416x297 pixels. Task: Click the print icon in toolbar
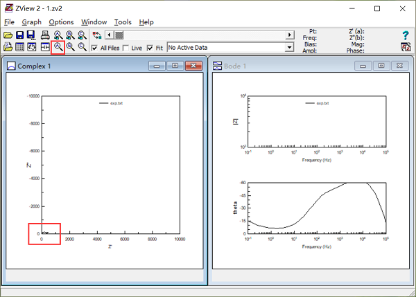(45, 35)
